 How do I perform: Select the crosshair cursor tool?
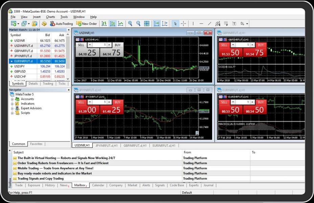[183, 24]
